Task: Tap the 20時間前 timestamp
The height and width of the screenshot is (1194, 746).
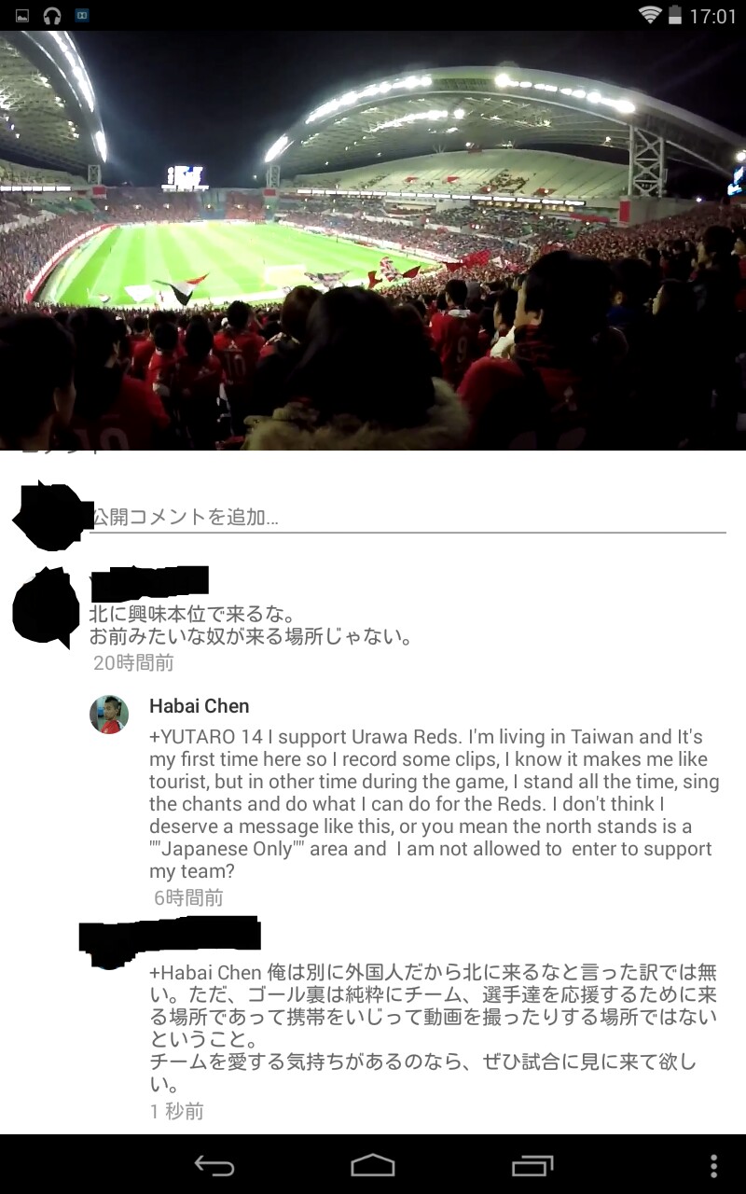Action: pos(133,663)
